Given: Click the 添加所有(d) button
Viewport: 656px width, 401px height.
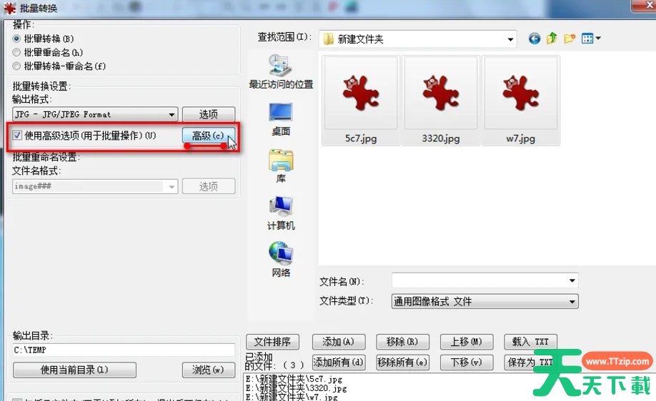Looking at the screenshot, I should click(339, 362).
